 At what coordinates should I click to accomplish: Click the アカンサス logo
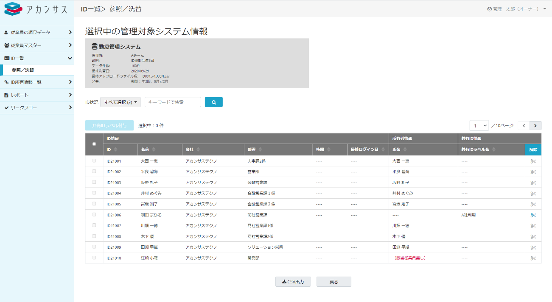click(x=36, y=9)
